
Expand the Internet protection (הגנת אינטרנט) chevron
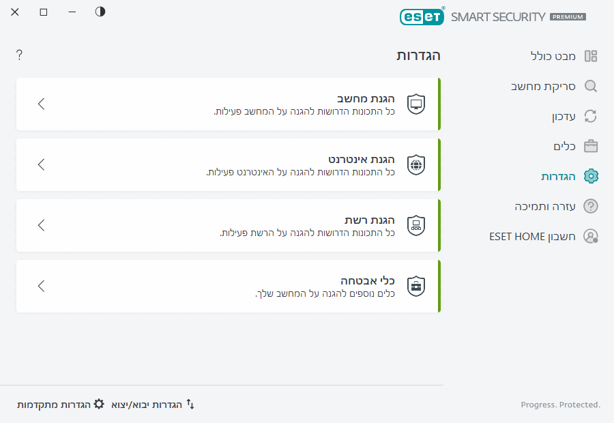(42, 164)
